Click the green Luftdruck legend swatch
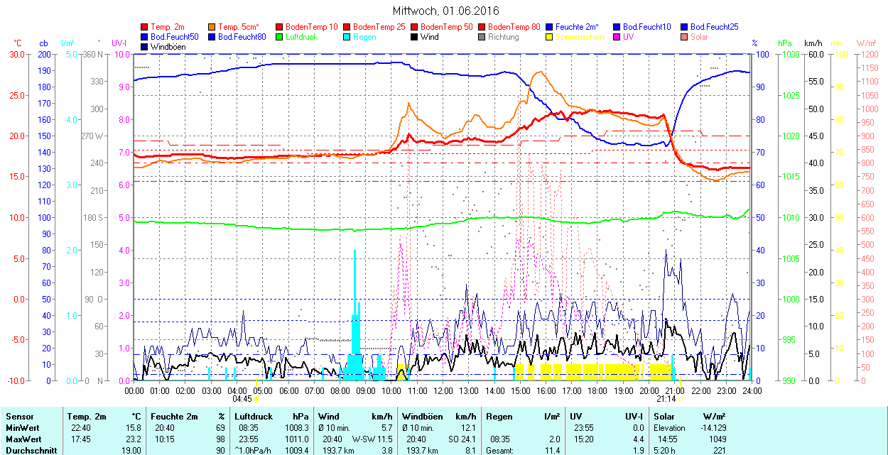The height and width of the screenshot is (455, 888). (x=279, y=37)
